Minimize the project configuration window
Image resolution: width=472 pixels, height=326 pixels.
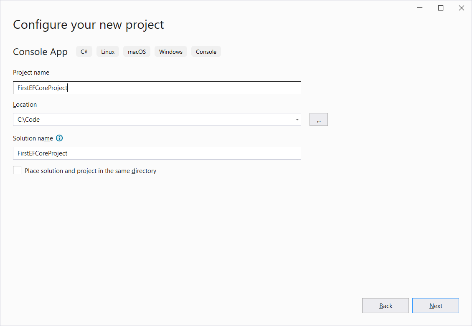pyautogui.click(x=420, y=8)
